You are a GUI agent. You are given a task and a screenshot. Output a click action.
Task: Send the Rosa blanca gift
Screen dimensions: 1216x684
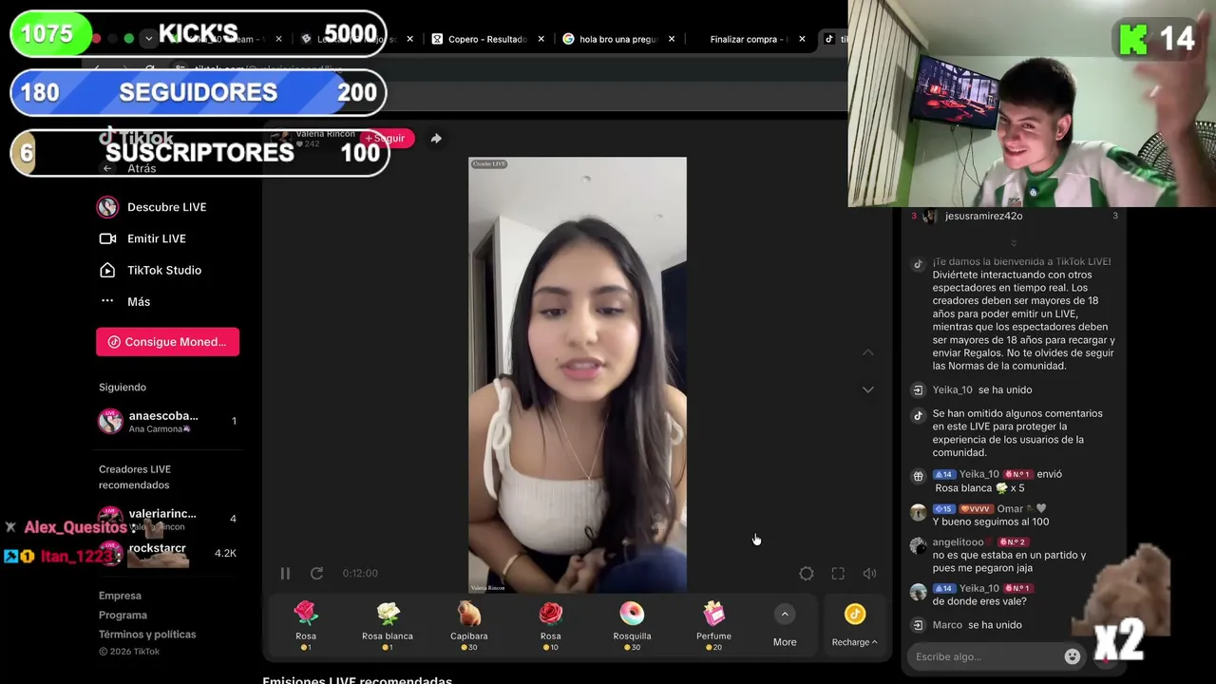click(388, 626)
